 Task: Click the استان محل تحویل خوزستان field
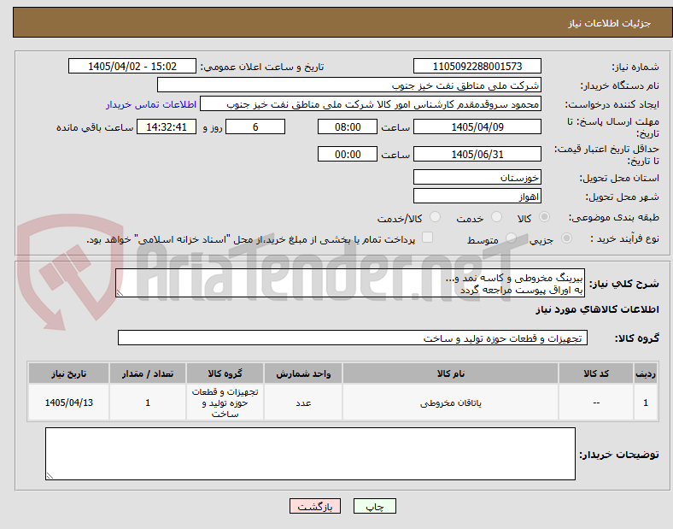tap(477, 178)
